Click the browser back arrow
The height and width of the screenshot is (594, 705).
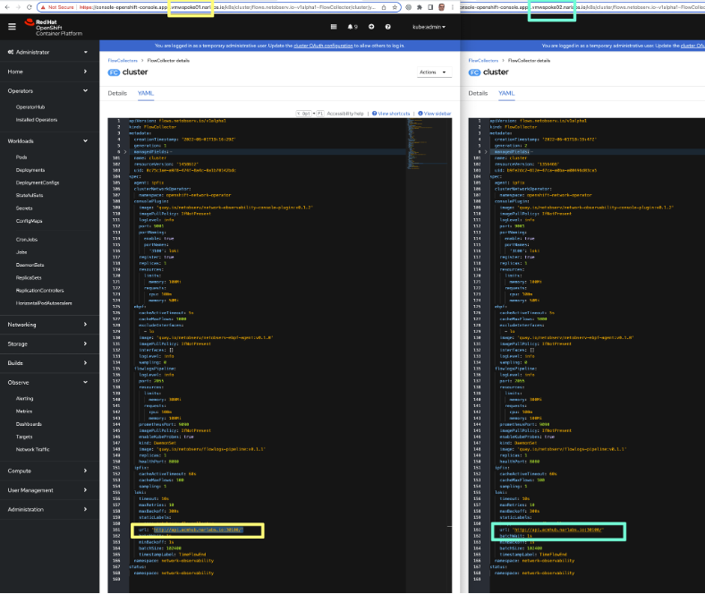(x=5, y=6)
